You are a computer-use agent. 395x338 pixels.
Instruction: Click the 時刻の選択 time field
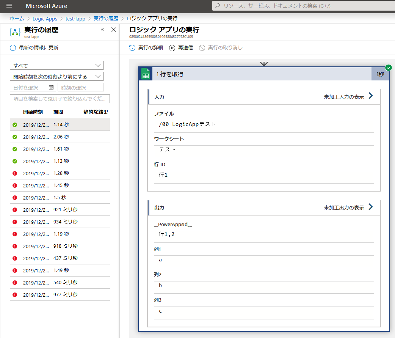pos(81,88)
